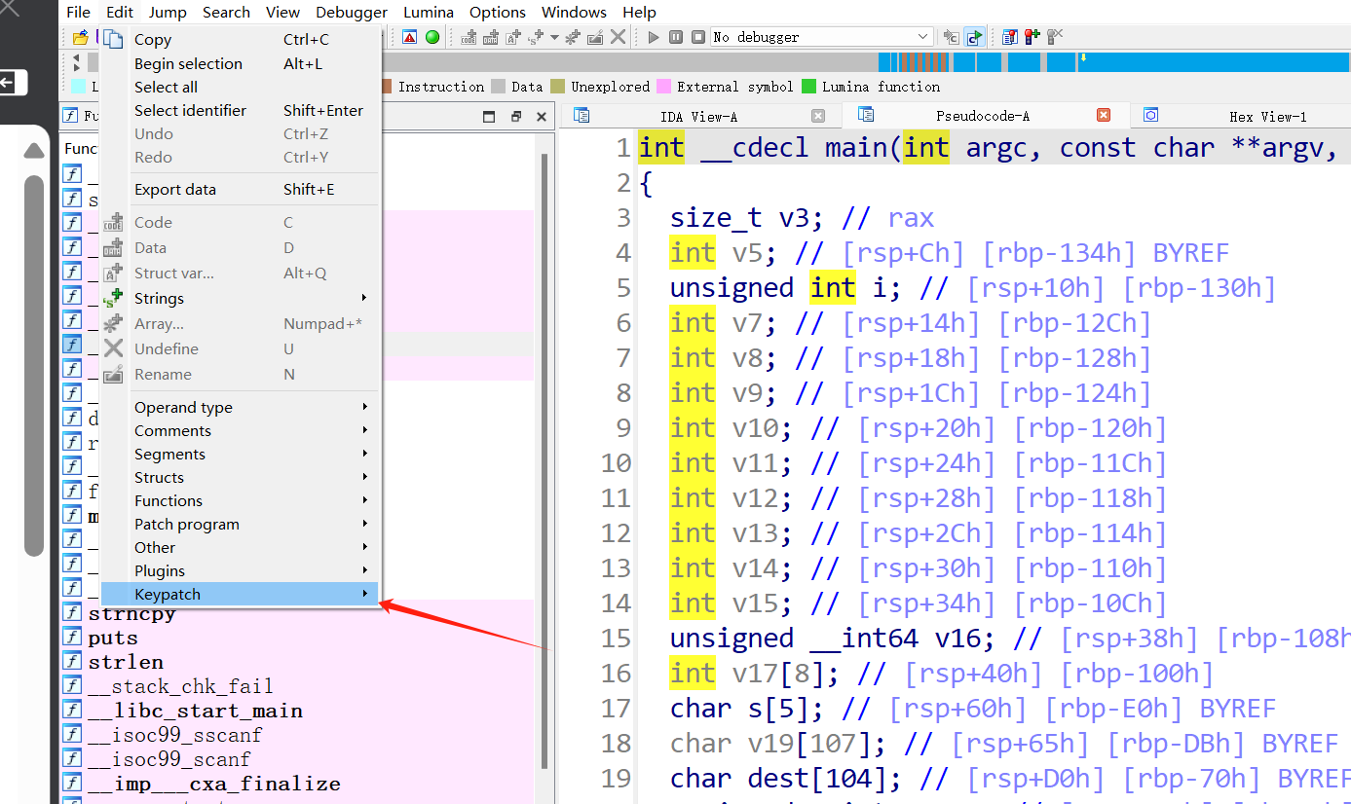Expand the Structs submenu
The height and width of the screenshot is (804, 1351).
tap(242, 477)
